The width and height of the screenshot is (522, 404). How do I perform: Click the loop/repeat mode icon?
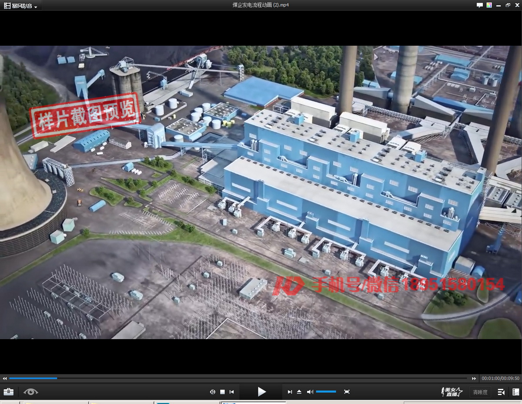(x=213, y=392)
